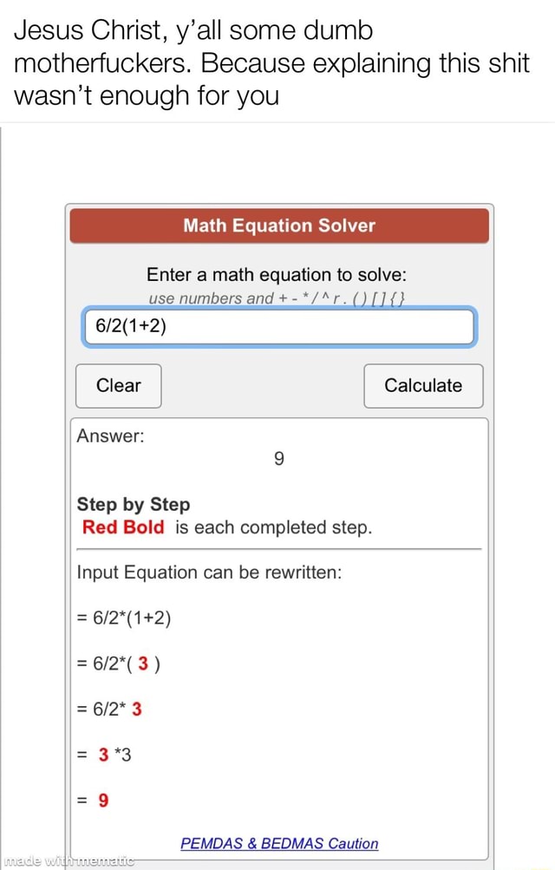Screen dimensions: 555x870
Task: Click the step line = 6/2* 3
Action: (110, 710)
